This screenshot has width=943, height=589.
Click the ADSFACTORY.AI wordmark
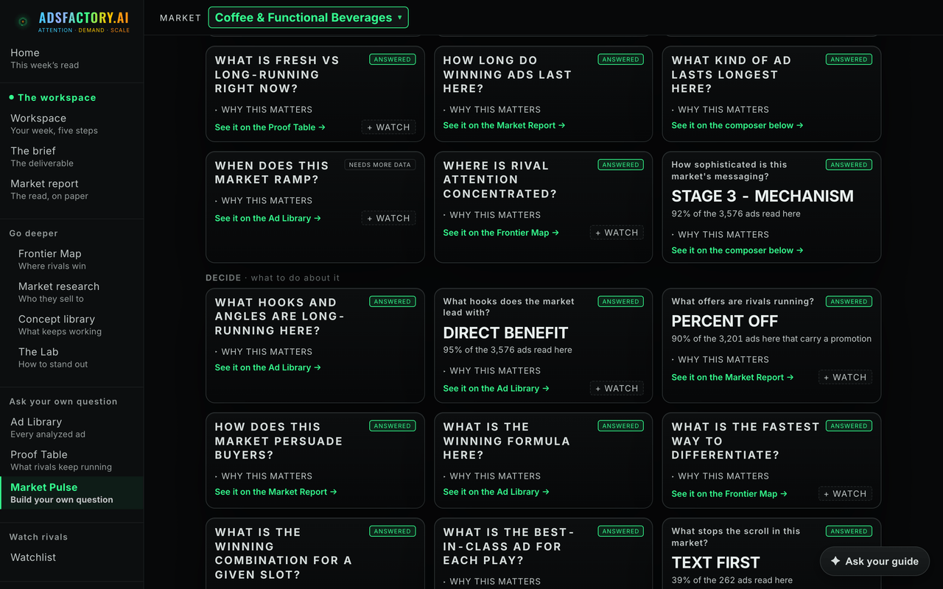pyautogui.click(x=84, y=19)
